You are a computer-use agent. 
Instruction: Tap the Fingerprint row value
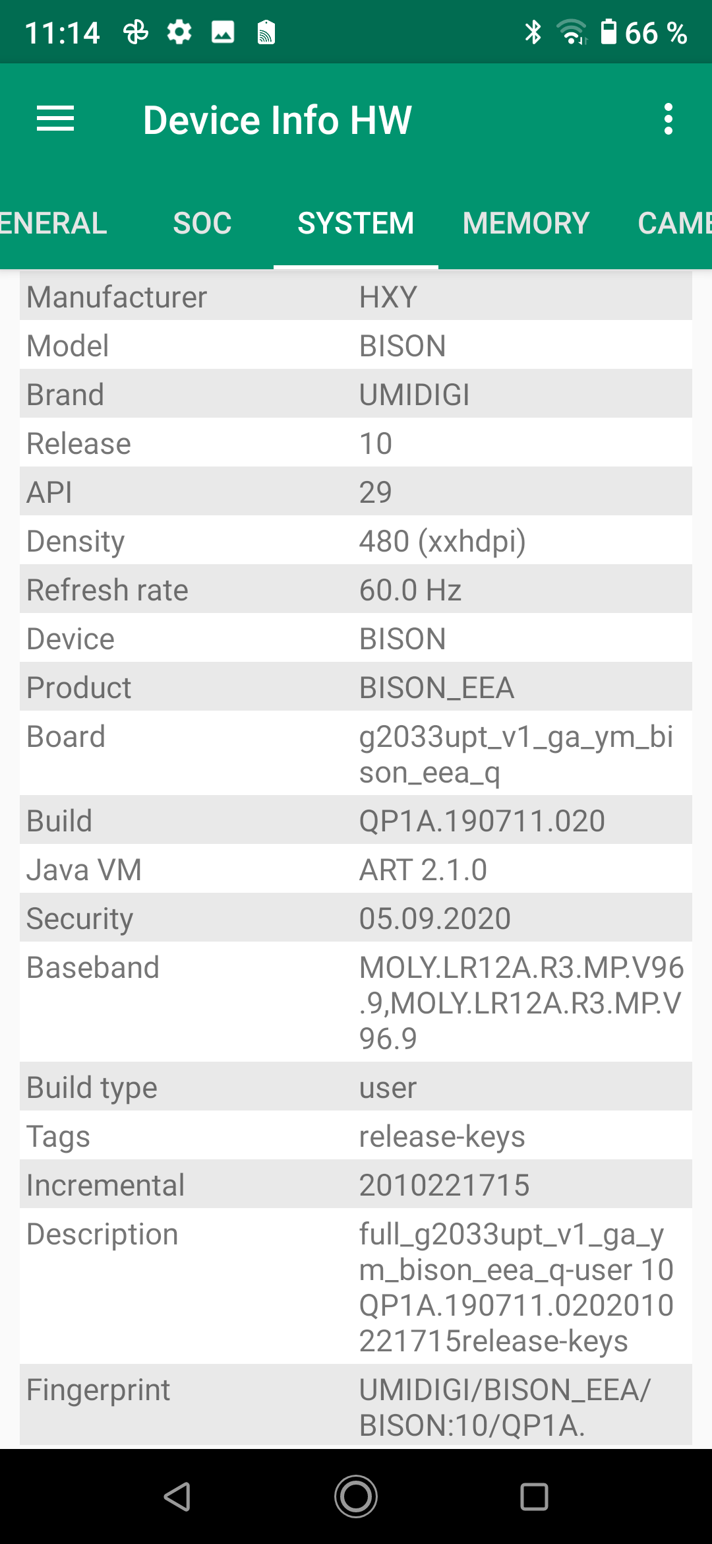pos(504,1407)
